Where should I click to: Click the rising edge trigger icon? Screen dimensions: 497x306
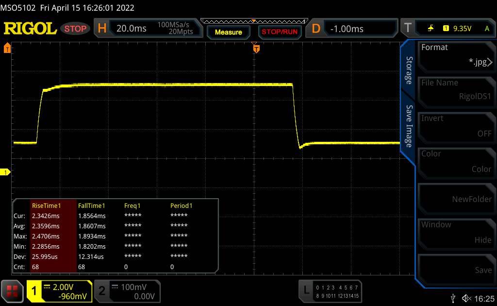431,29
